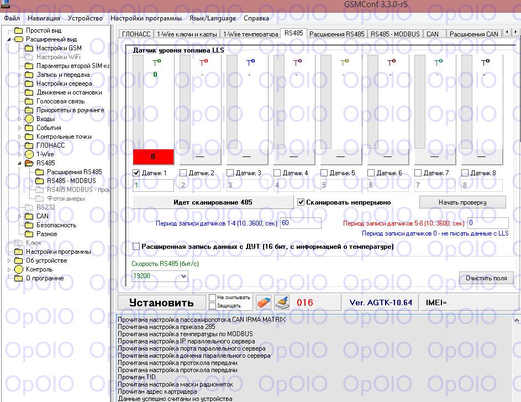The height and width of the screenshot is (402, 521).
Task: Enable Расширенная запись данных с ДУТ
Action: pyautogui.click(x=136, y=246)
